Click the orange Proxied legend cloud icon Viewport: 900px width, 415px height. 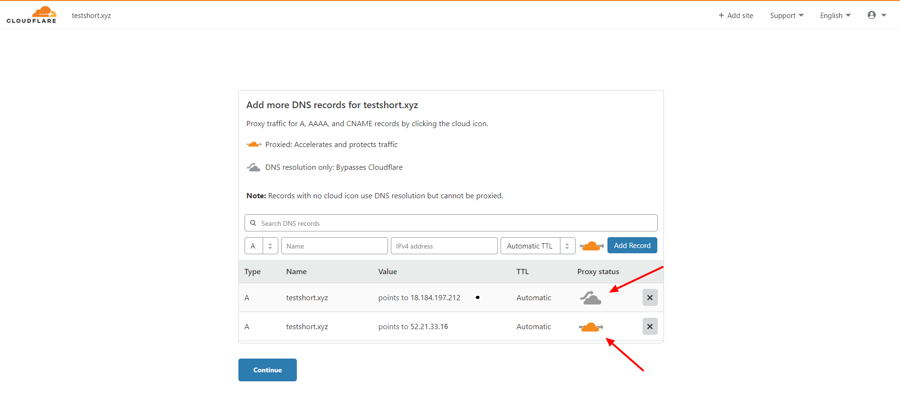254,144
